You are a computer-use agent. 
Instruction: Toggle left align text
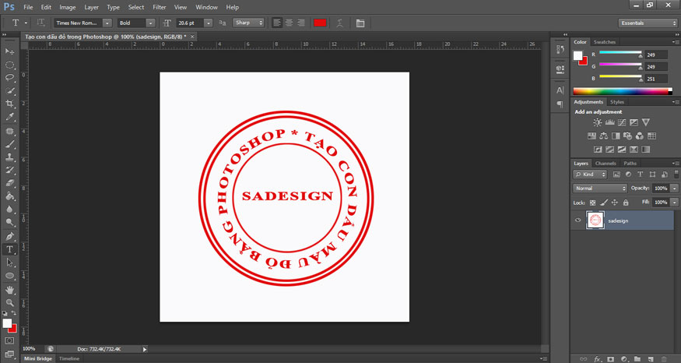pyautogui.click(x=276, y=23)
